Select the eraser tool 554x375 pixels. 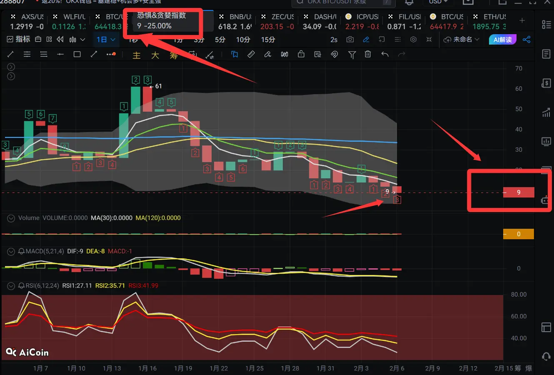[268, 54]
